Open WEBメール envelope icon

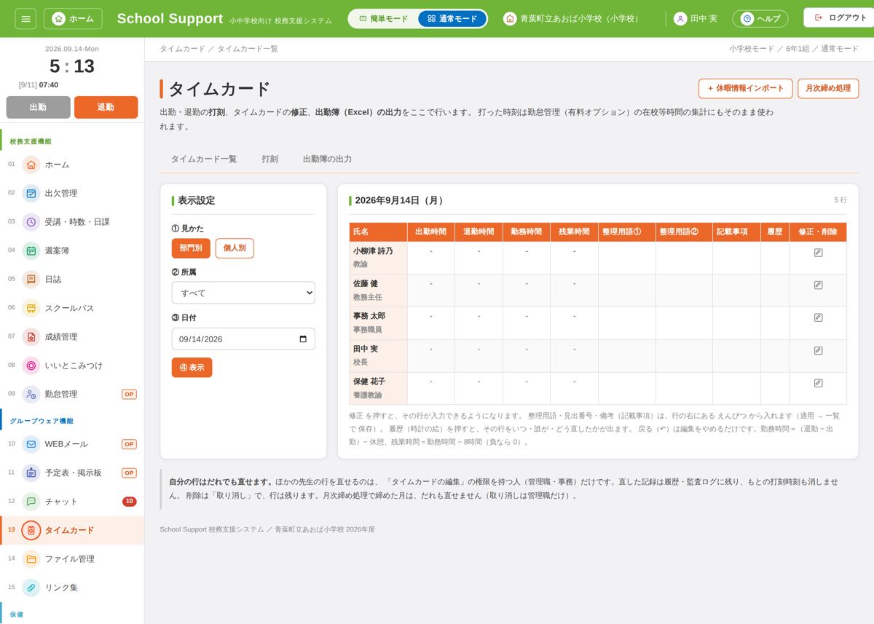tap(31, 444)
